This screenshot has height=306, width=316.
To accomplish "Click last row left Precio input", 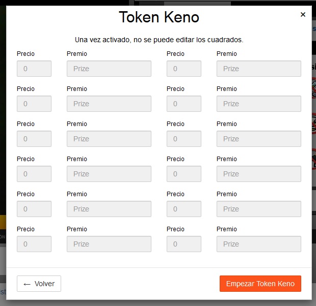I will tap(34, 244).
